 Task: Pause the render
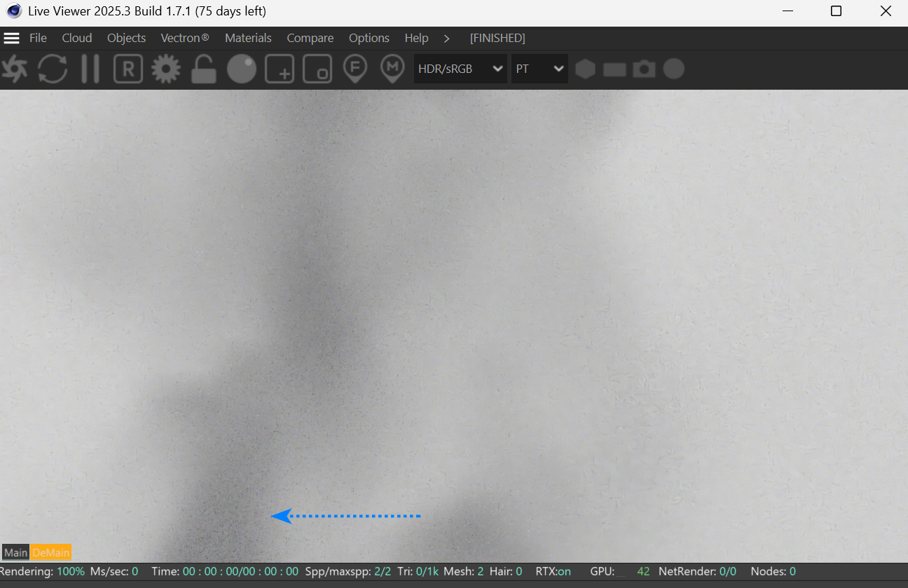[90, 69]
